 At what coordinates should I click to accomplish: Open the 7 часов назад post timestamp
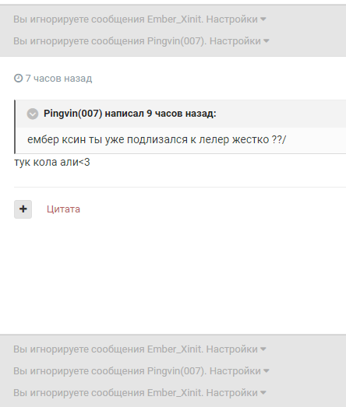click(x=58, y=78)
